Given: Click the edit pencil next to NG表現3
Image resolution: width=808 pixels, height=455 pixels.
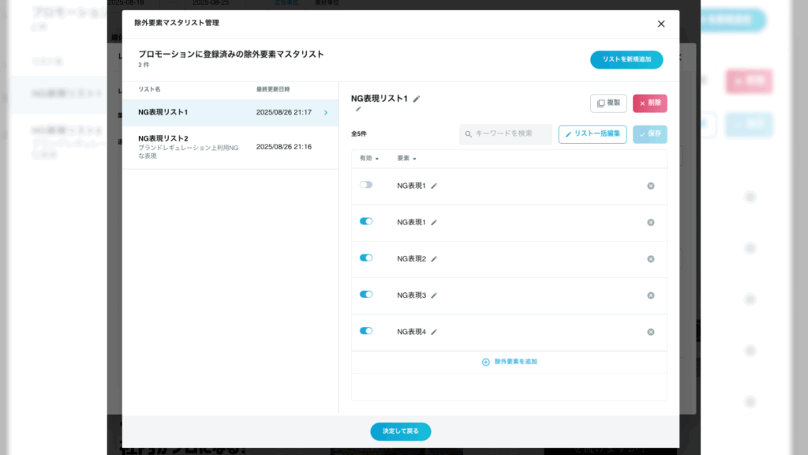Looking at the screenshot, I should point(434,295).
